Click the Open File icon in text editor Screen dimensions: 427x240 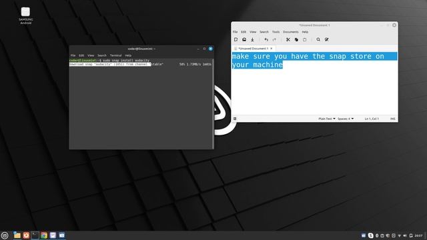(244, 40)
